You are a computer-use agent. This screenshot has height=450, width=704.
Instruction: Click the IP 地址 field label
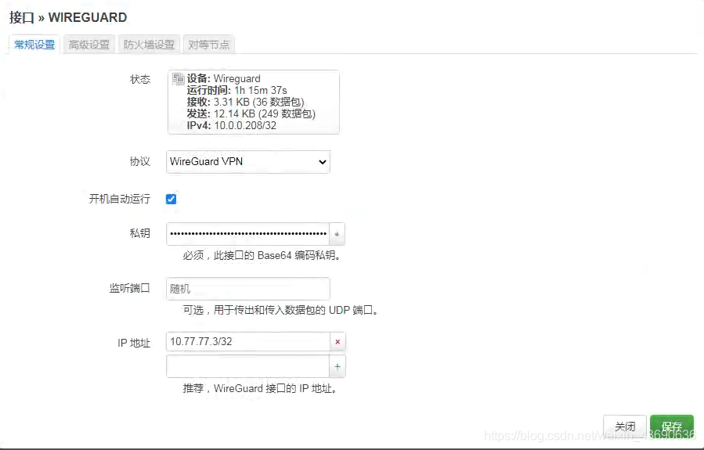(x=134, y=343)
